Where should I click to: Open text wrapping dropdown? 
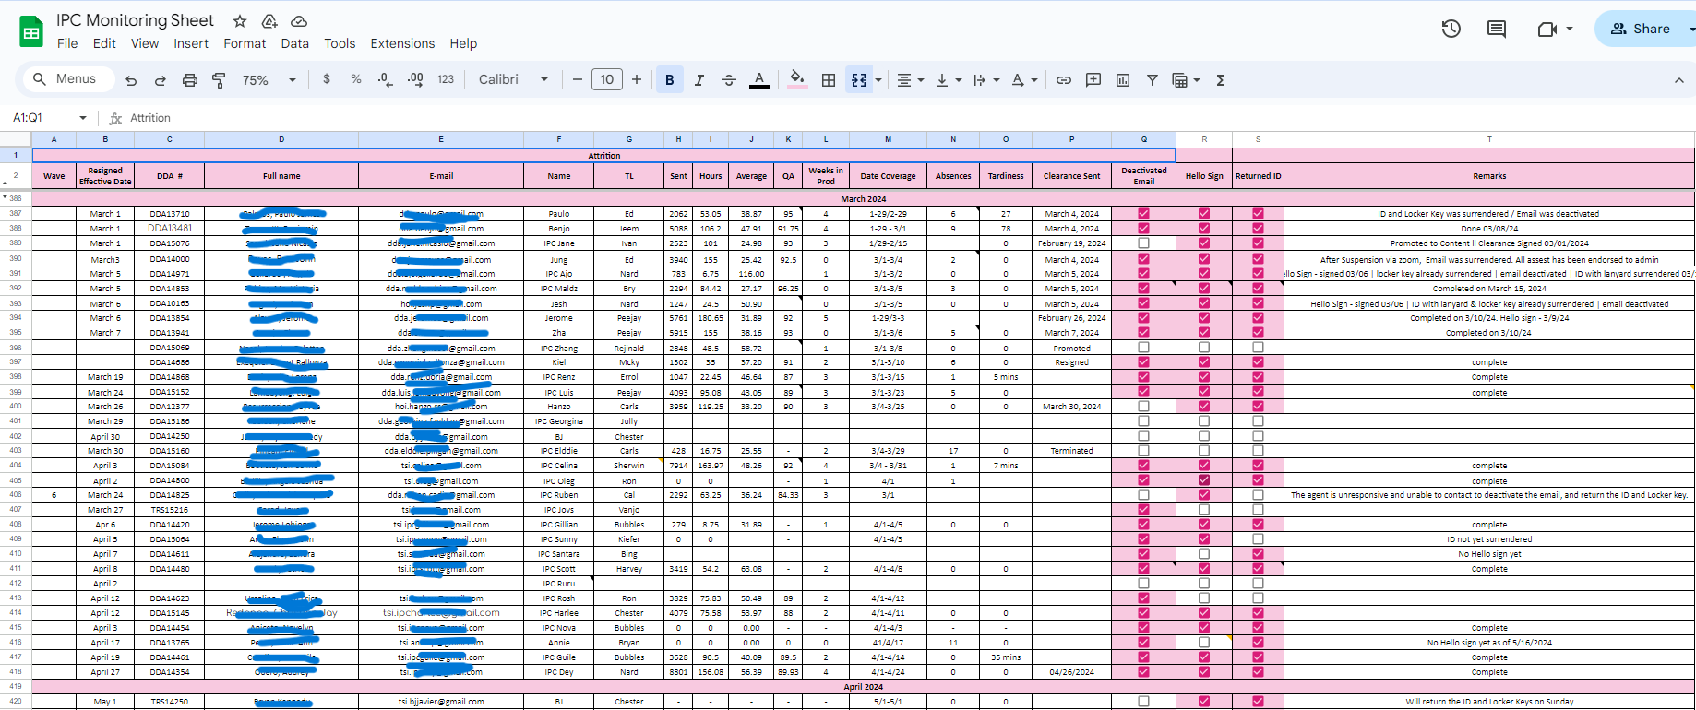click(x=986, y=80)
